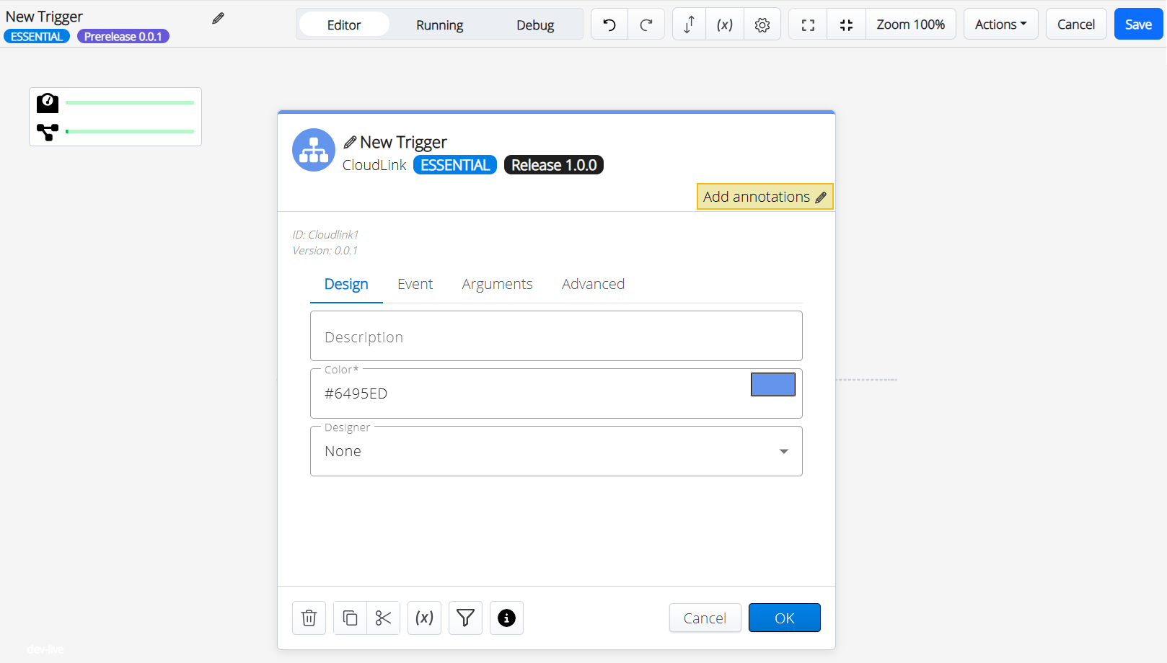Viewport: 1167px width, 663px height.
Task: Click the scissors cut icon
Action: [383, 618]
